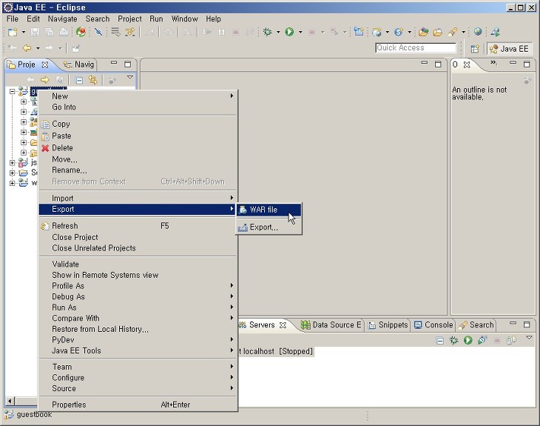Screen dimensions: 540x426
Task: Choose Validate in context menu
Action: 138,264
